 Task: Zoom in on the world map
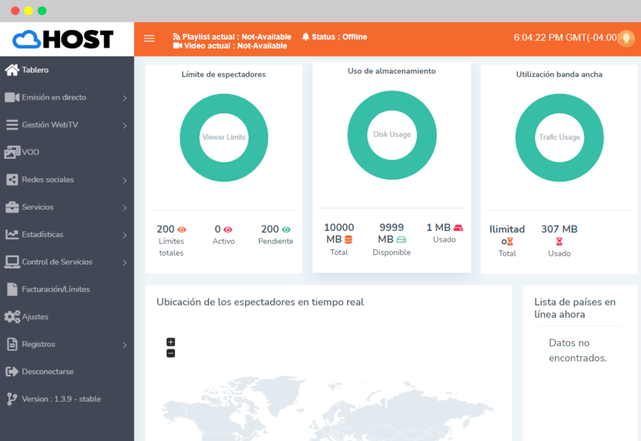pyautogui.click(x=171, y=342)
